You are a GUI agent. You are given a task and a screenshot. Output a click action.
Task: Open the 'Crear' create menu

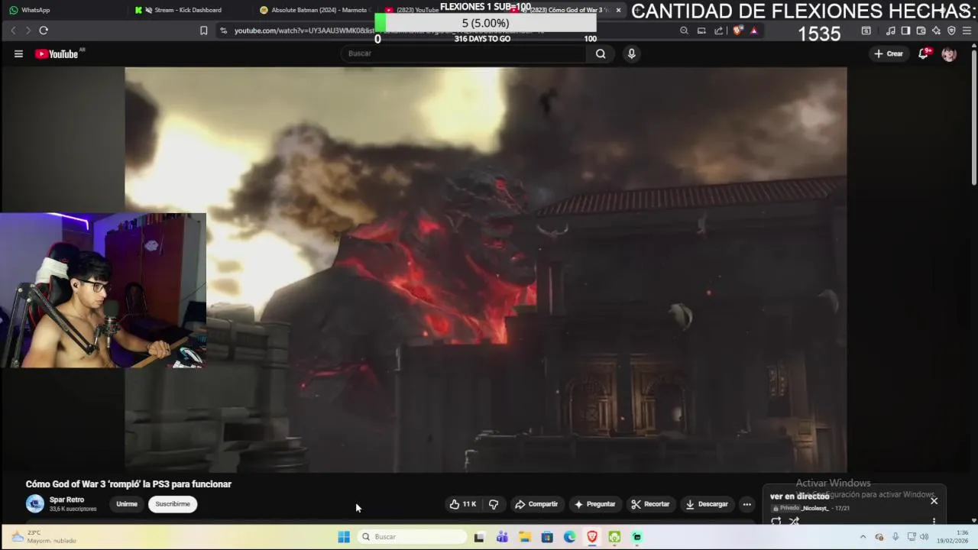click(x=889, y=53)
